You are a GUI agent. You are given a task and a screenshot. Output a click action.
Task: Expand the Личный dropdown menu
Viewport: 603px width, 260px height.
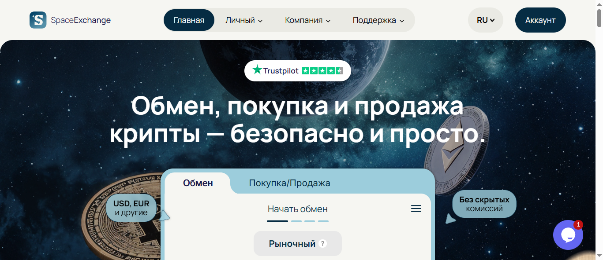(x=244, y=20)
